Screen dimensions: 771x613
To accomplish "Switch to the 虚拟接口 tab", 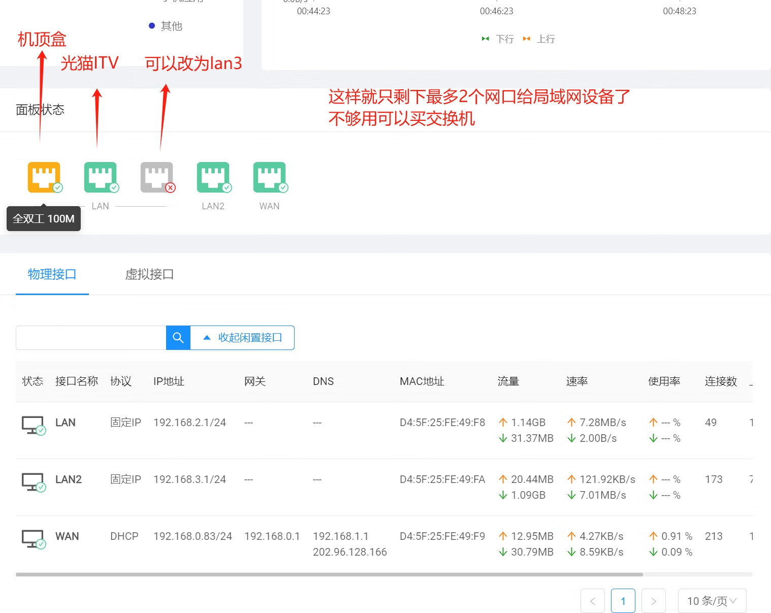I will pyautogui.click(x=149, y=274).
